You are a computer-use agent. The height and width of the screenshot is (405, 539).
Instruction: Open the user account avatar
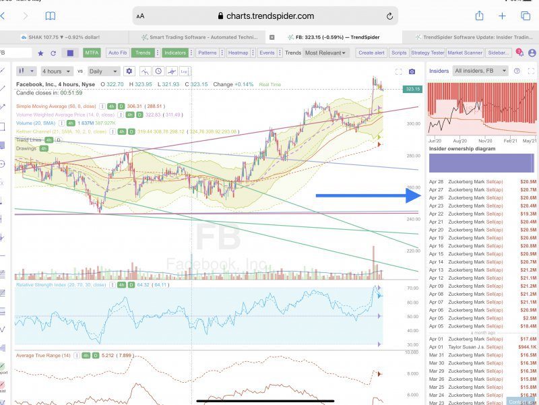pos(532,53)
